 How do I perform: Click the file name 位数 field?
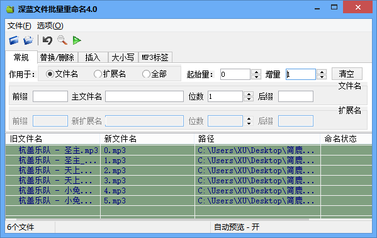[225, 96]
